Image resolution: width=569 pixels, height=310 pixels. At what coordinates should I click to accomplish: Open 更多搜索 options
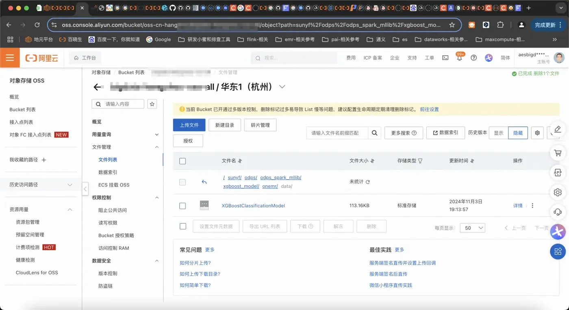pos(404,133)
